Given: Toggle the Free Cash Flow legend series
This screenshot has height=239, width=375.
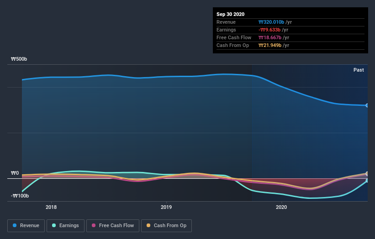Looking at the screenshot, I should (113, 226).
